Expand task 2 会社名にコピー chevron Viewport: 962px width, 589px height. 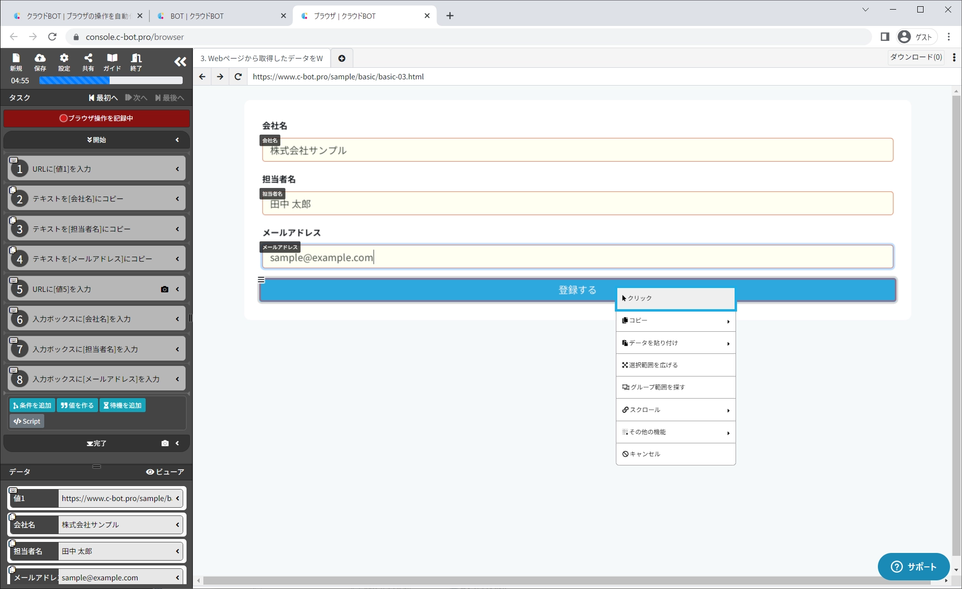pos(177,199)
